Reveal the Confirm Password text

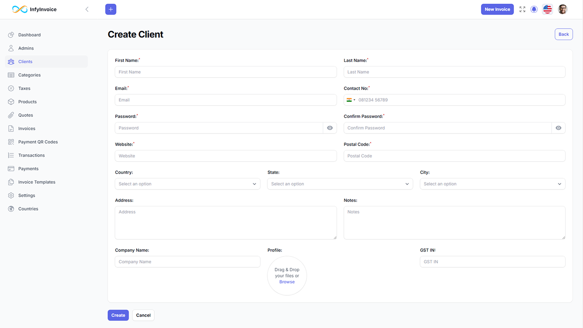[558, 128]
